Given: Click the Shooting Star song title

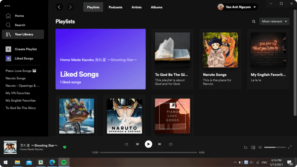Looking at the screenshot, I should click(39, 145).
